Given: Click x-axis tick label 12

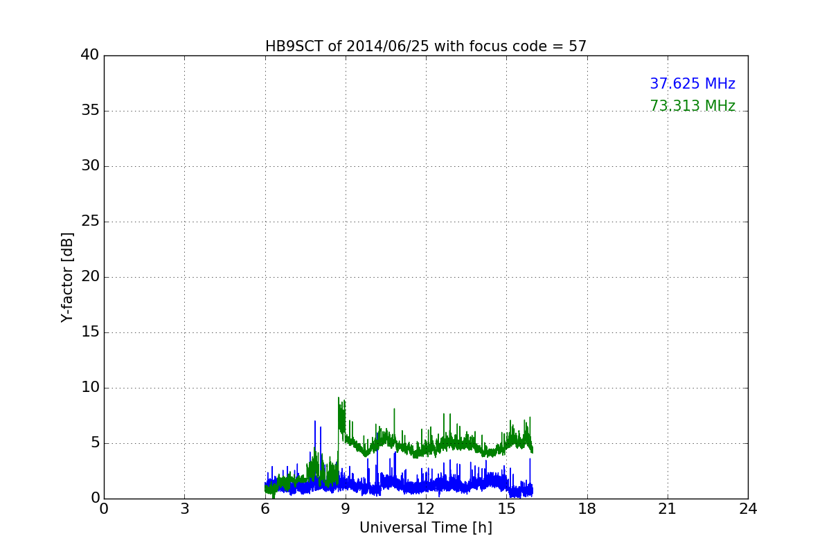Looking at the screenshot, I should pos(426,509).
